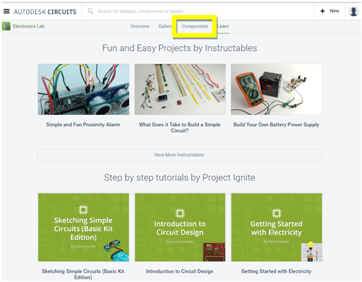
Task: Click the Autodesk Circuits logo text
Action: 45,12
